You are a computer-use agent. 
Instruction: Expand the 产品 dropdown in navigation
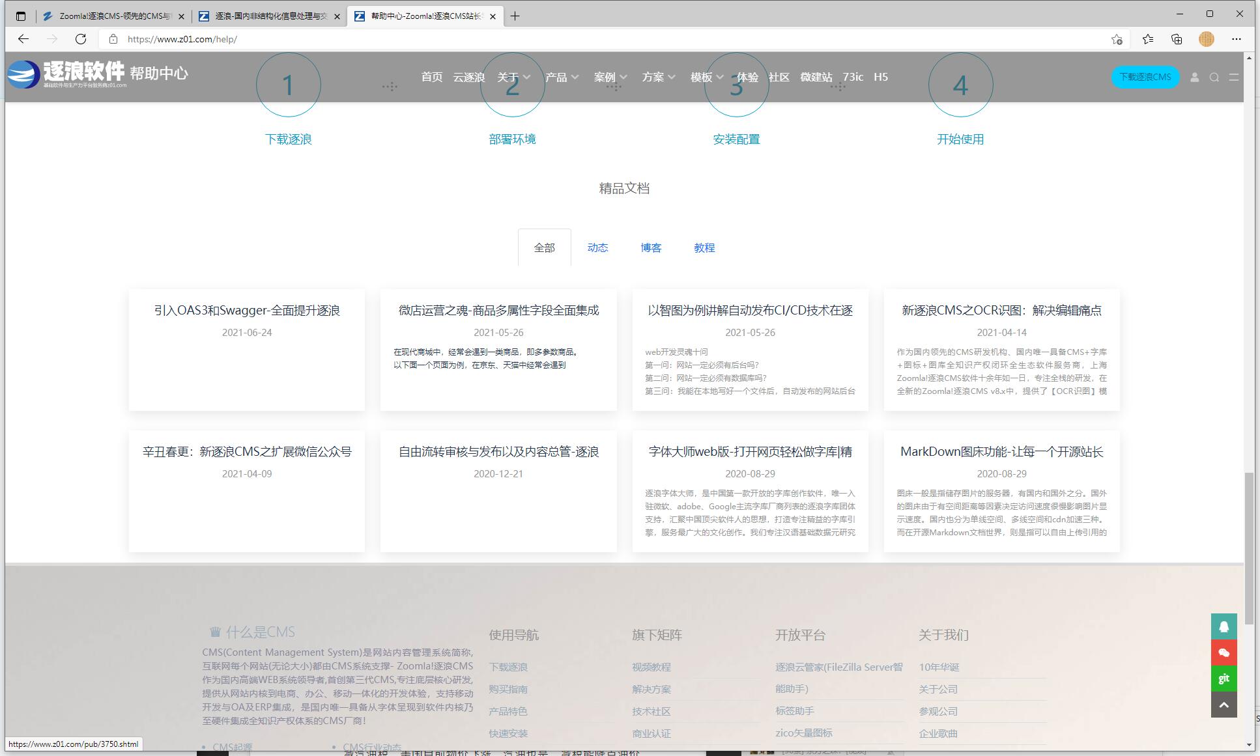[x=562, y=77]
